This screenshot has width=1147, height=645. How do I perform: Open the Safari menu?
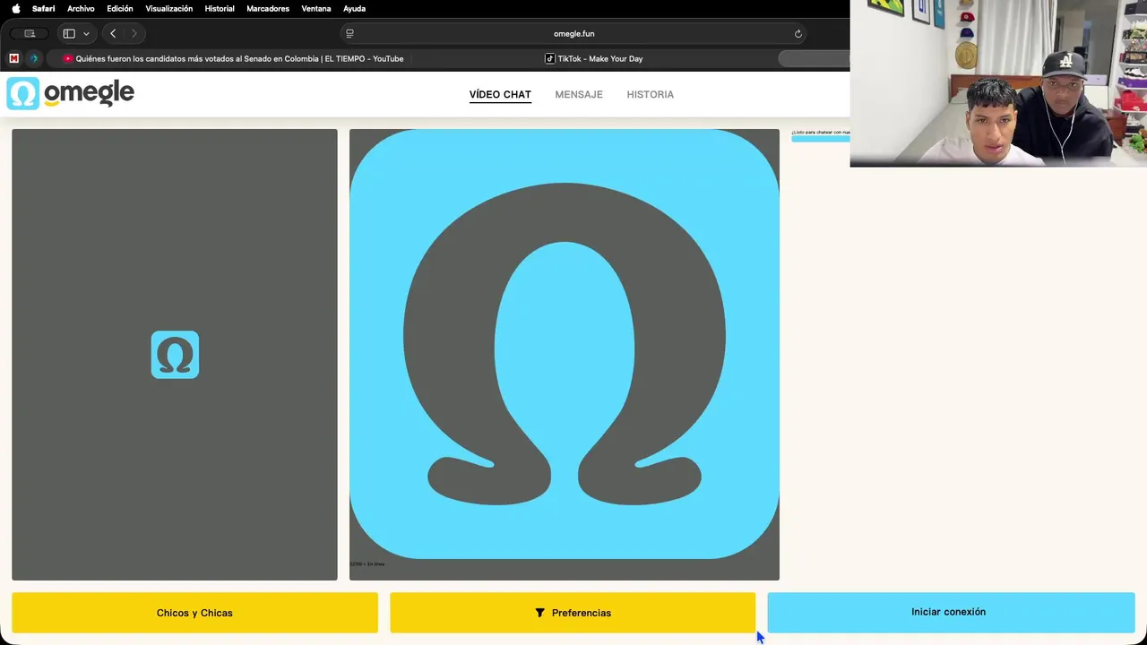[43, 8]
